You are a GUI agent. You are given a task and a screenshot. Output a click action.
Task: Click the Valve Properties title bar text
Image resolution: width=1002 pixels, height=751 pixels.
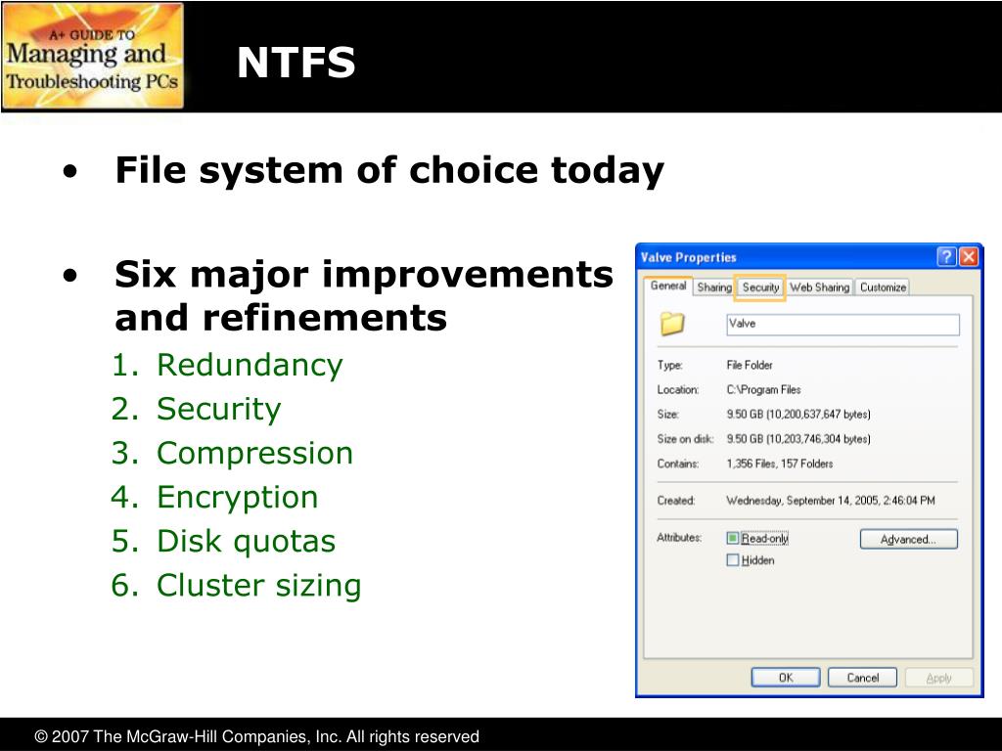[x=688, y=257]
